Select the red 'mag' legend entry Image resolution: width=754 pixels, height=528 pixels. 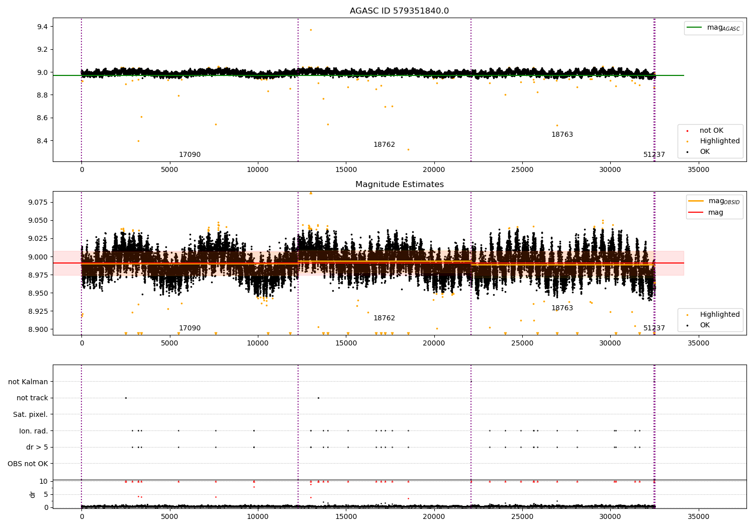(706, 212)
